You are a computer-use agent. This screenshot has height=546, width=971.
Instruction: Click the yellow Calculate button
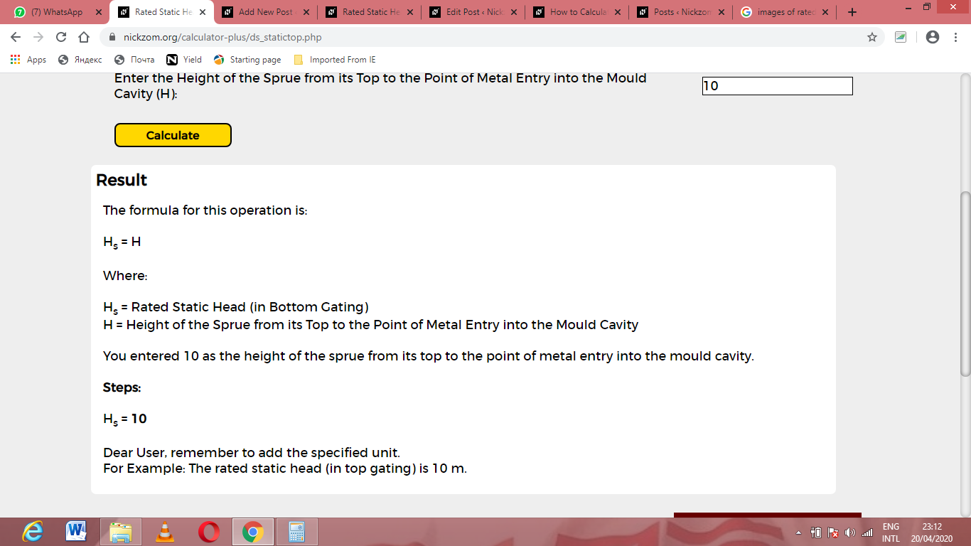[173, 135]
